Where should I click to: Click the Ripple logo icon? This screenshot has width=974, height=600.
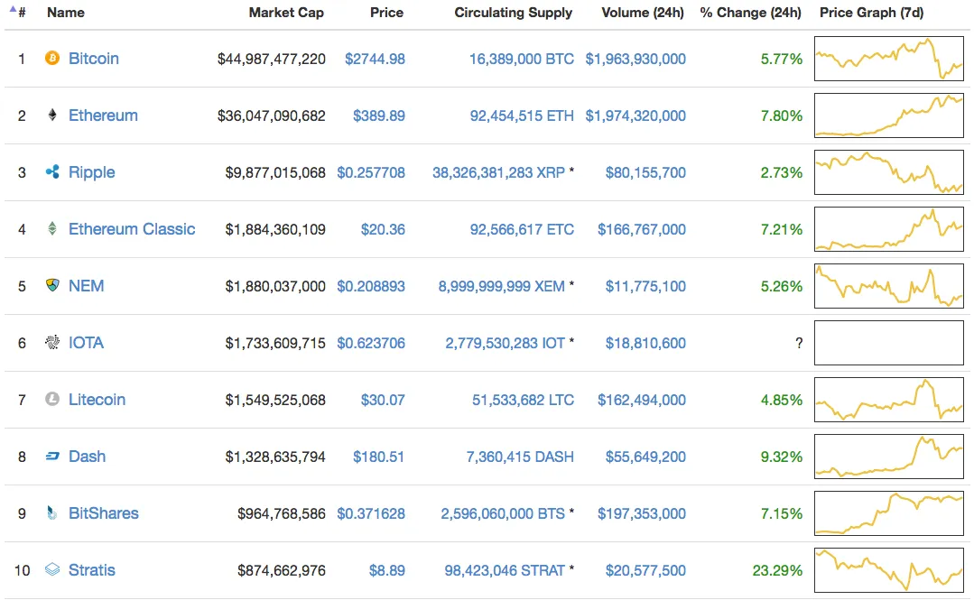pos(52,171)
